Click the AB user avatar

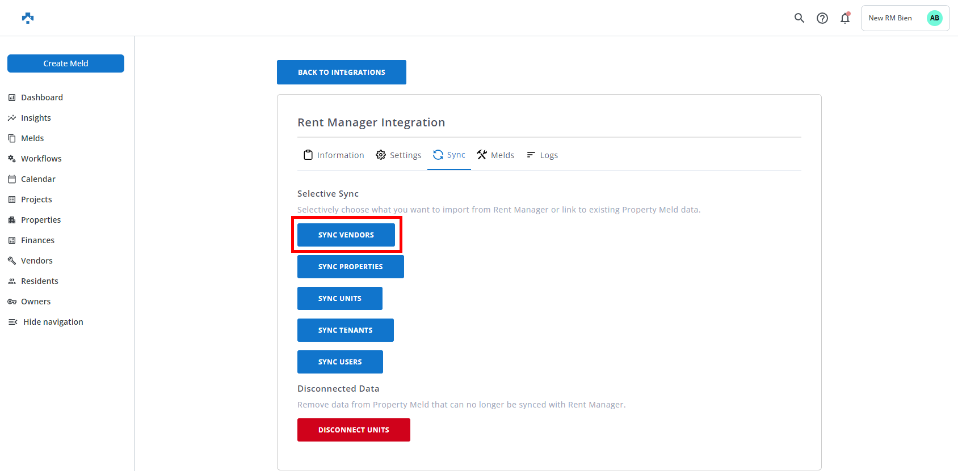click(934, 18)
